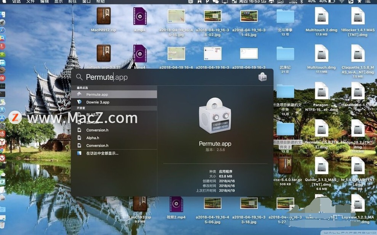Open the App Store Dock icon
The width and height of the screenshot is (377, 235).
[2, 118]
